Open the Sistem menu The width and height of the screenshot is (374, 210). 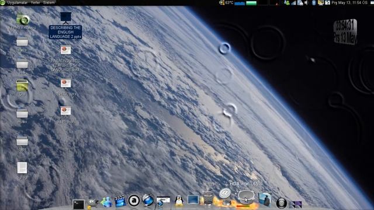coord(49,2)
